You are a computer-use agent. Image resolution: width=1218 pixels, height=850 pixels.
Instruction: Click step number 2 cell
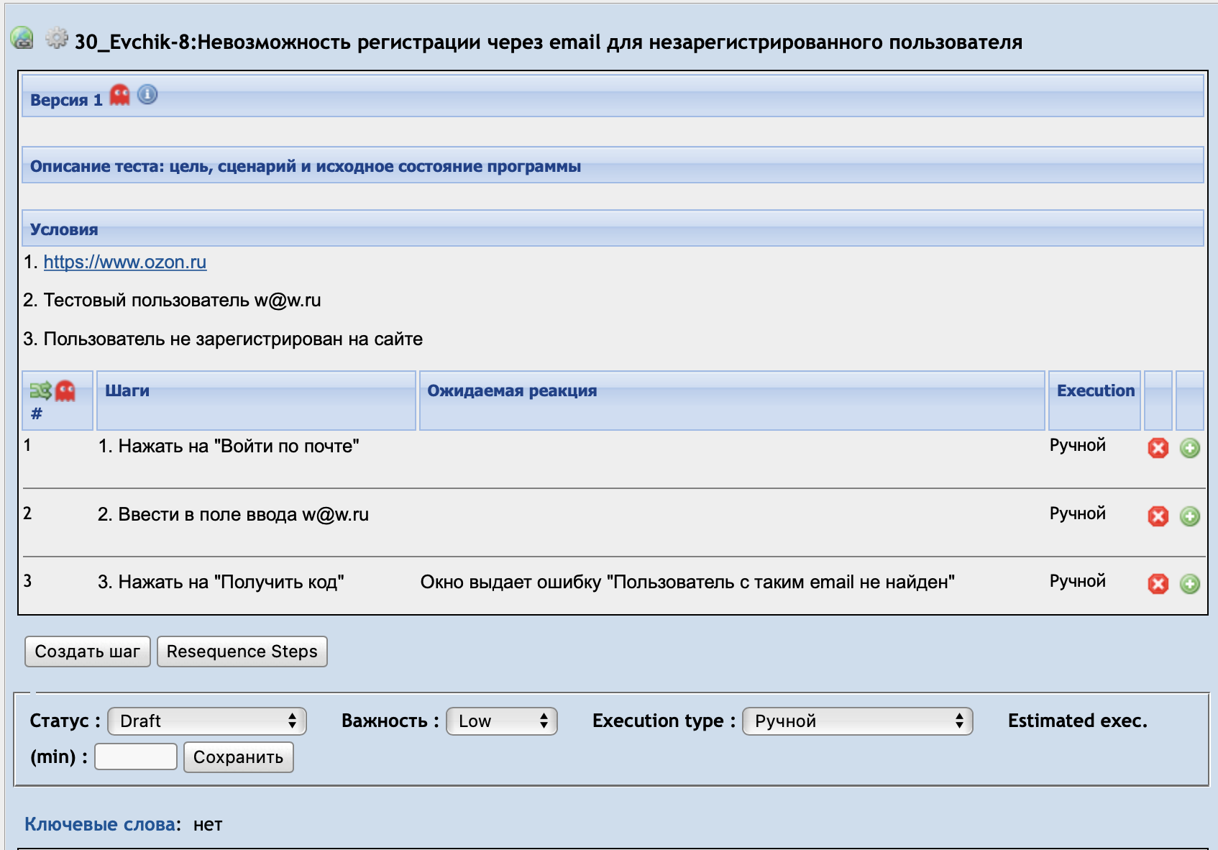[27, 513]
